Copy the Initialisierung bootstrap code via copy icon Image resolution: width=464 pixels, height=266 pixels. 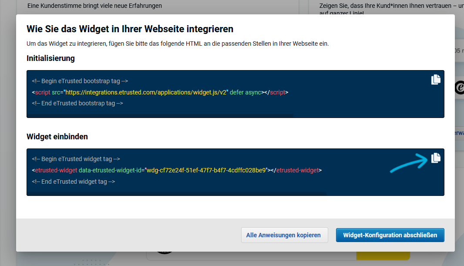[x=436, y=79]
